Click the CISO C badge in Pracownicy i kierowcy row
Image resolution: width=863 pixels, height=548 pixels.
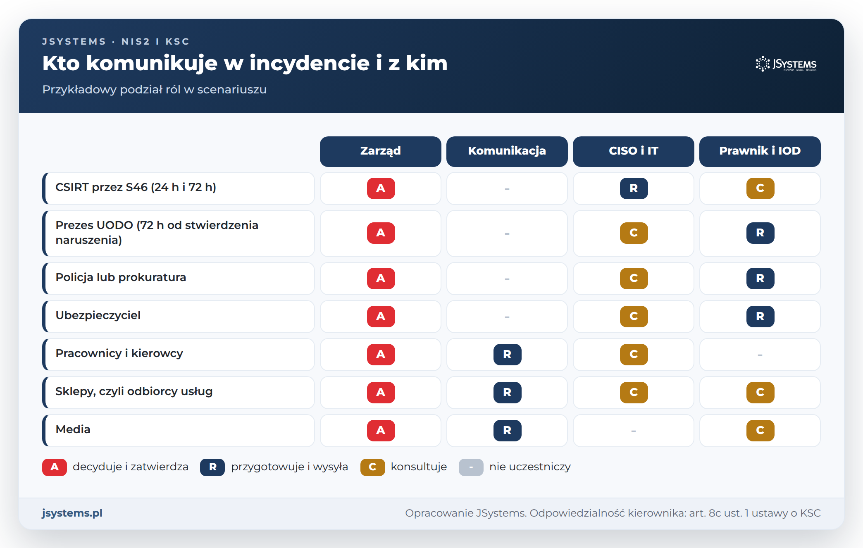(634, 355)
